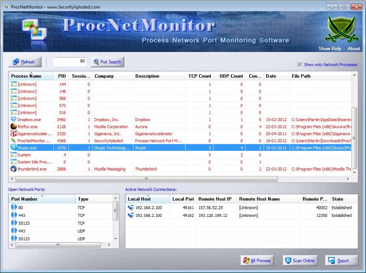
Task: Disable Show only Network Processes
Action: (300, 65)
